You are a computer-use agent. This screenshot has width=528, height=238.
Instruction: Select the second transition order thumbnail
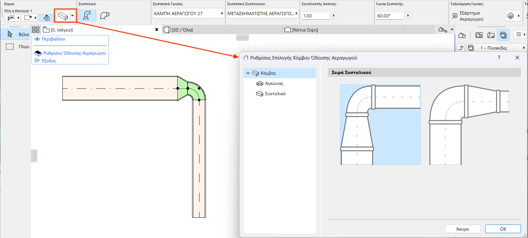(x=469, y=125)
